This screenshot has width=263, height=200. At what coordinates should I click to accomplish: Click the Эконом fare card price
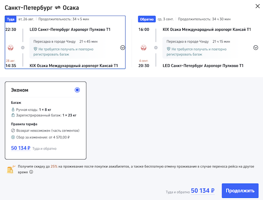click(21, 149)
